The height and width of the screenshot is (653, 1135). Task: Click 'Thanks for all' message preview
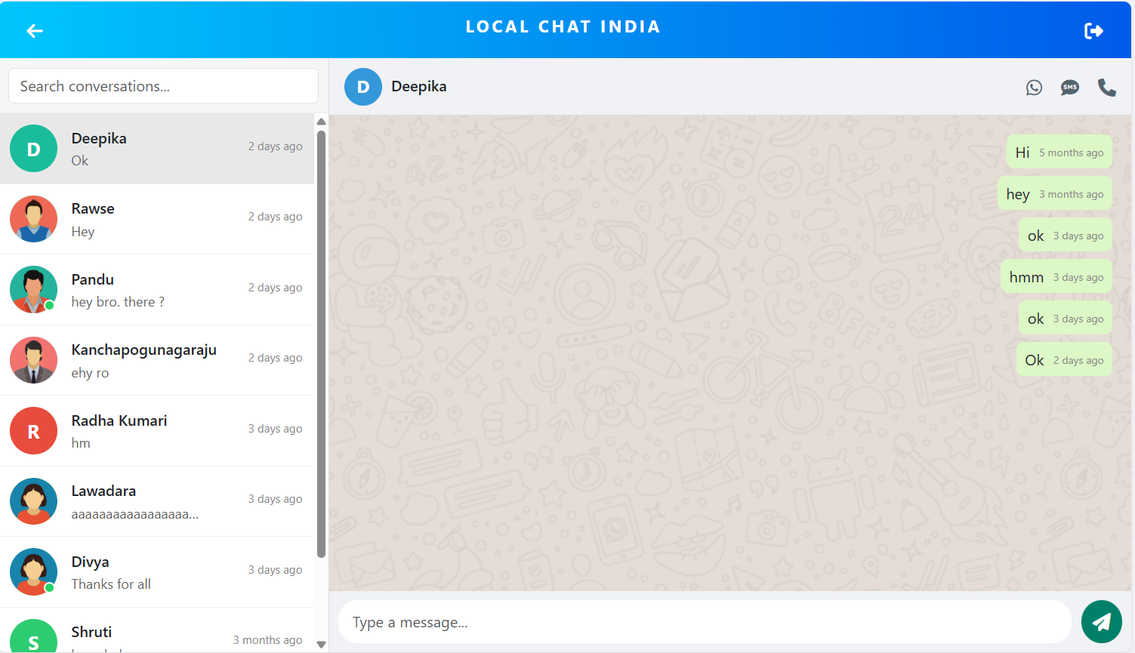coord(111,584)
